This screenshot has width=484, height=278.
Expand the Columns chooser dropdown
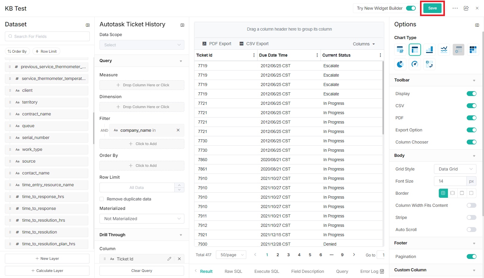pos(364,44)
